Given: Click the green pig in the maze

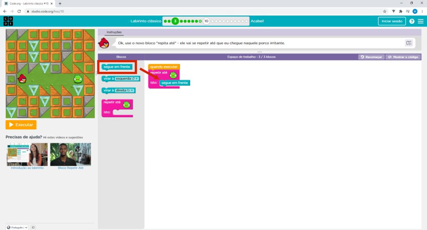Looking at the screenshot, I should (x=78, y=79).
